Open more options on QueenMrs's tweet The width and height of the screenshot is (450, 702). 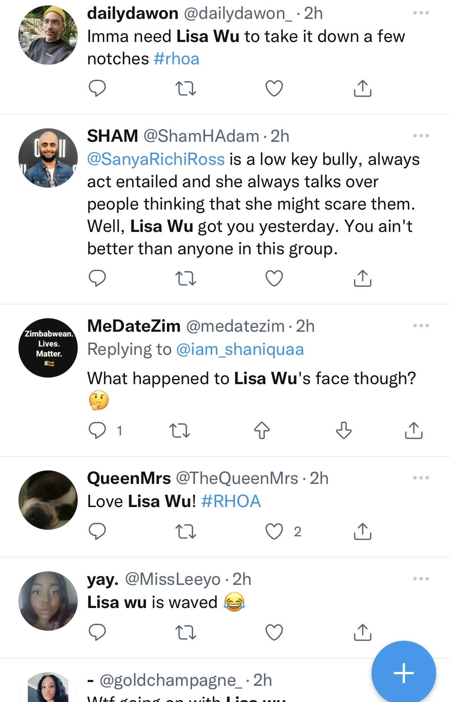(x=421, y=478)
